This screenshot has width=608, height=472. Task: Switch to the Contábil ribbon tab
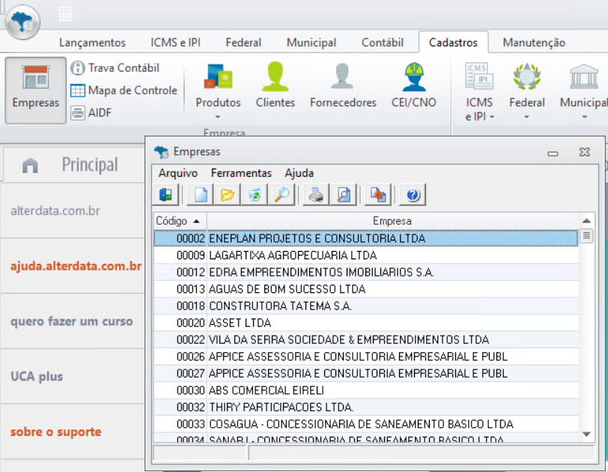(x=383, y=43)
